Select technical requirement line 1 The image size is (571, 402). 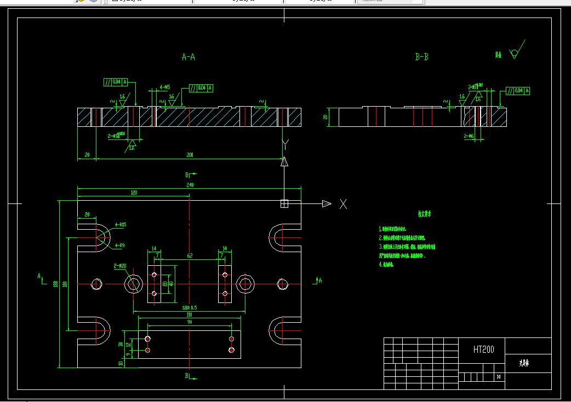pos(392,229)
